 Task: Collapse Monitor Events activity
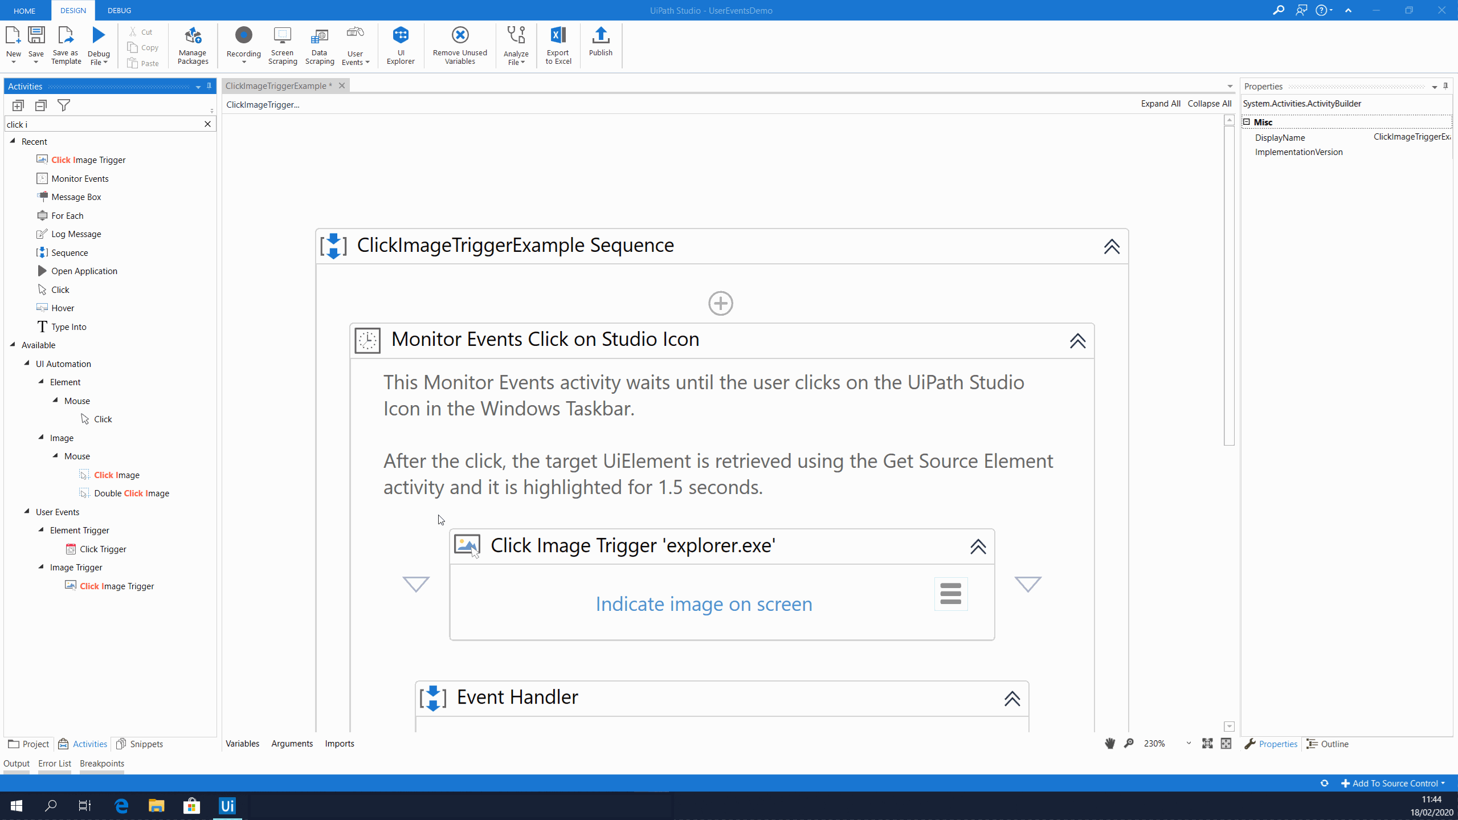1077,341
